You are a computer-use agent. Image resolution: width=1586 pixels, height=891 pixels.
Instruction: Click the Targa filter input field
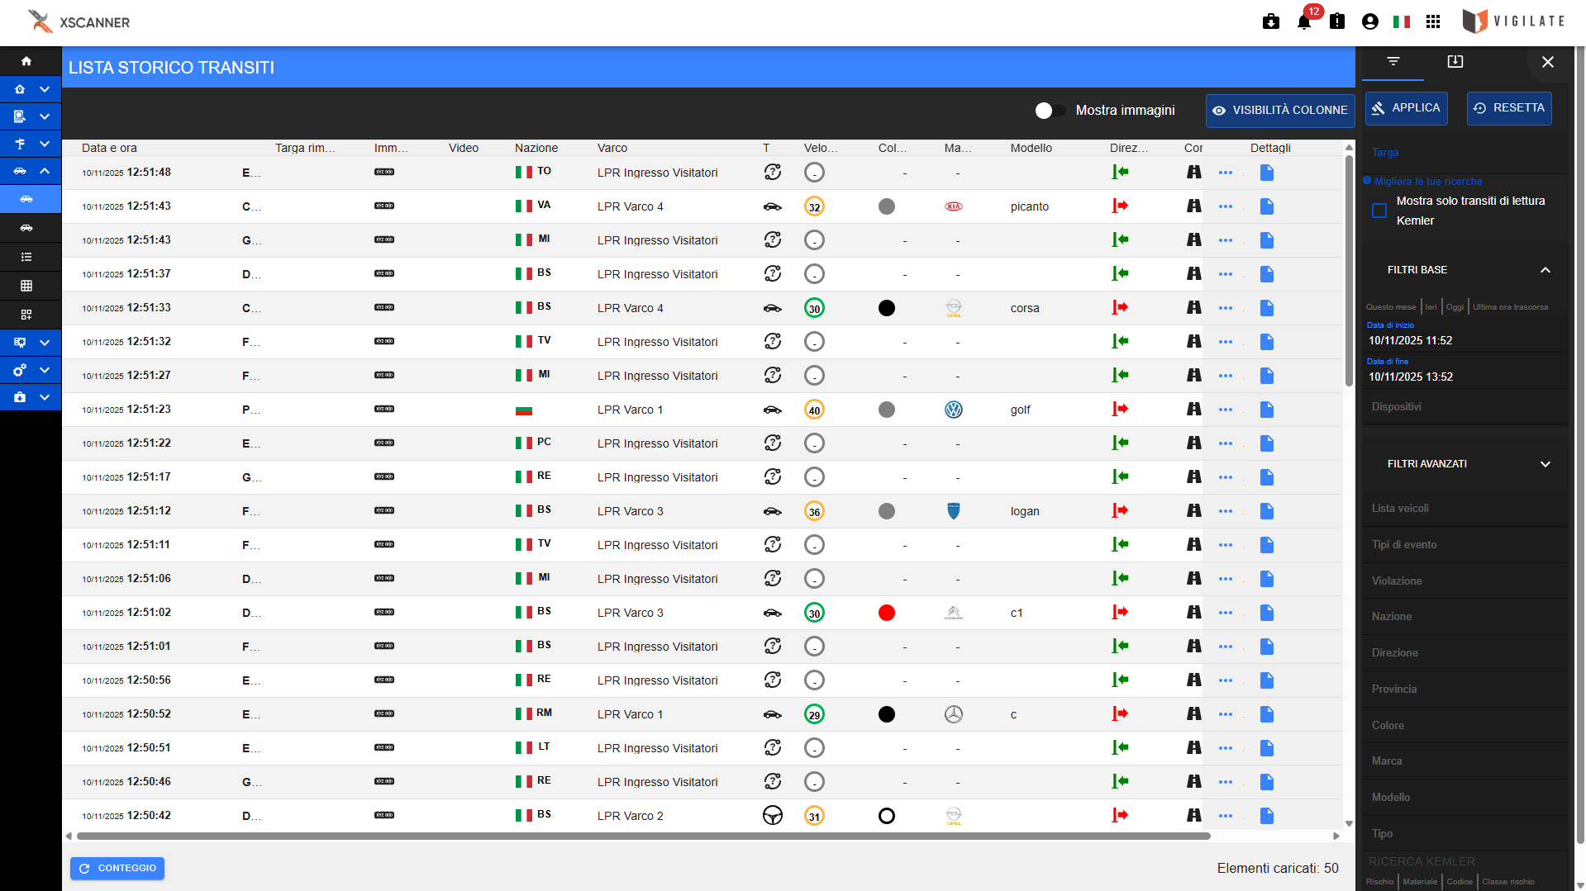coord(1465,154)
